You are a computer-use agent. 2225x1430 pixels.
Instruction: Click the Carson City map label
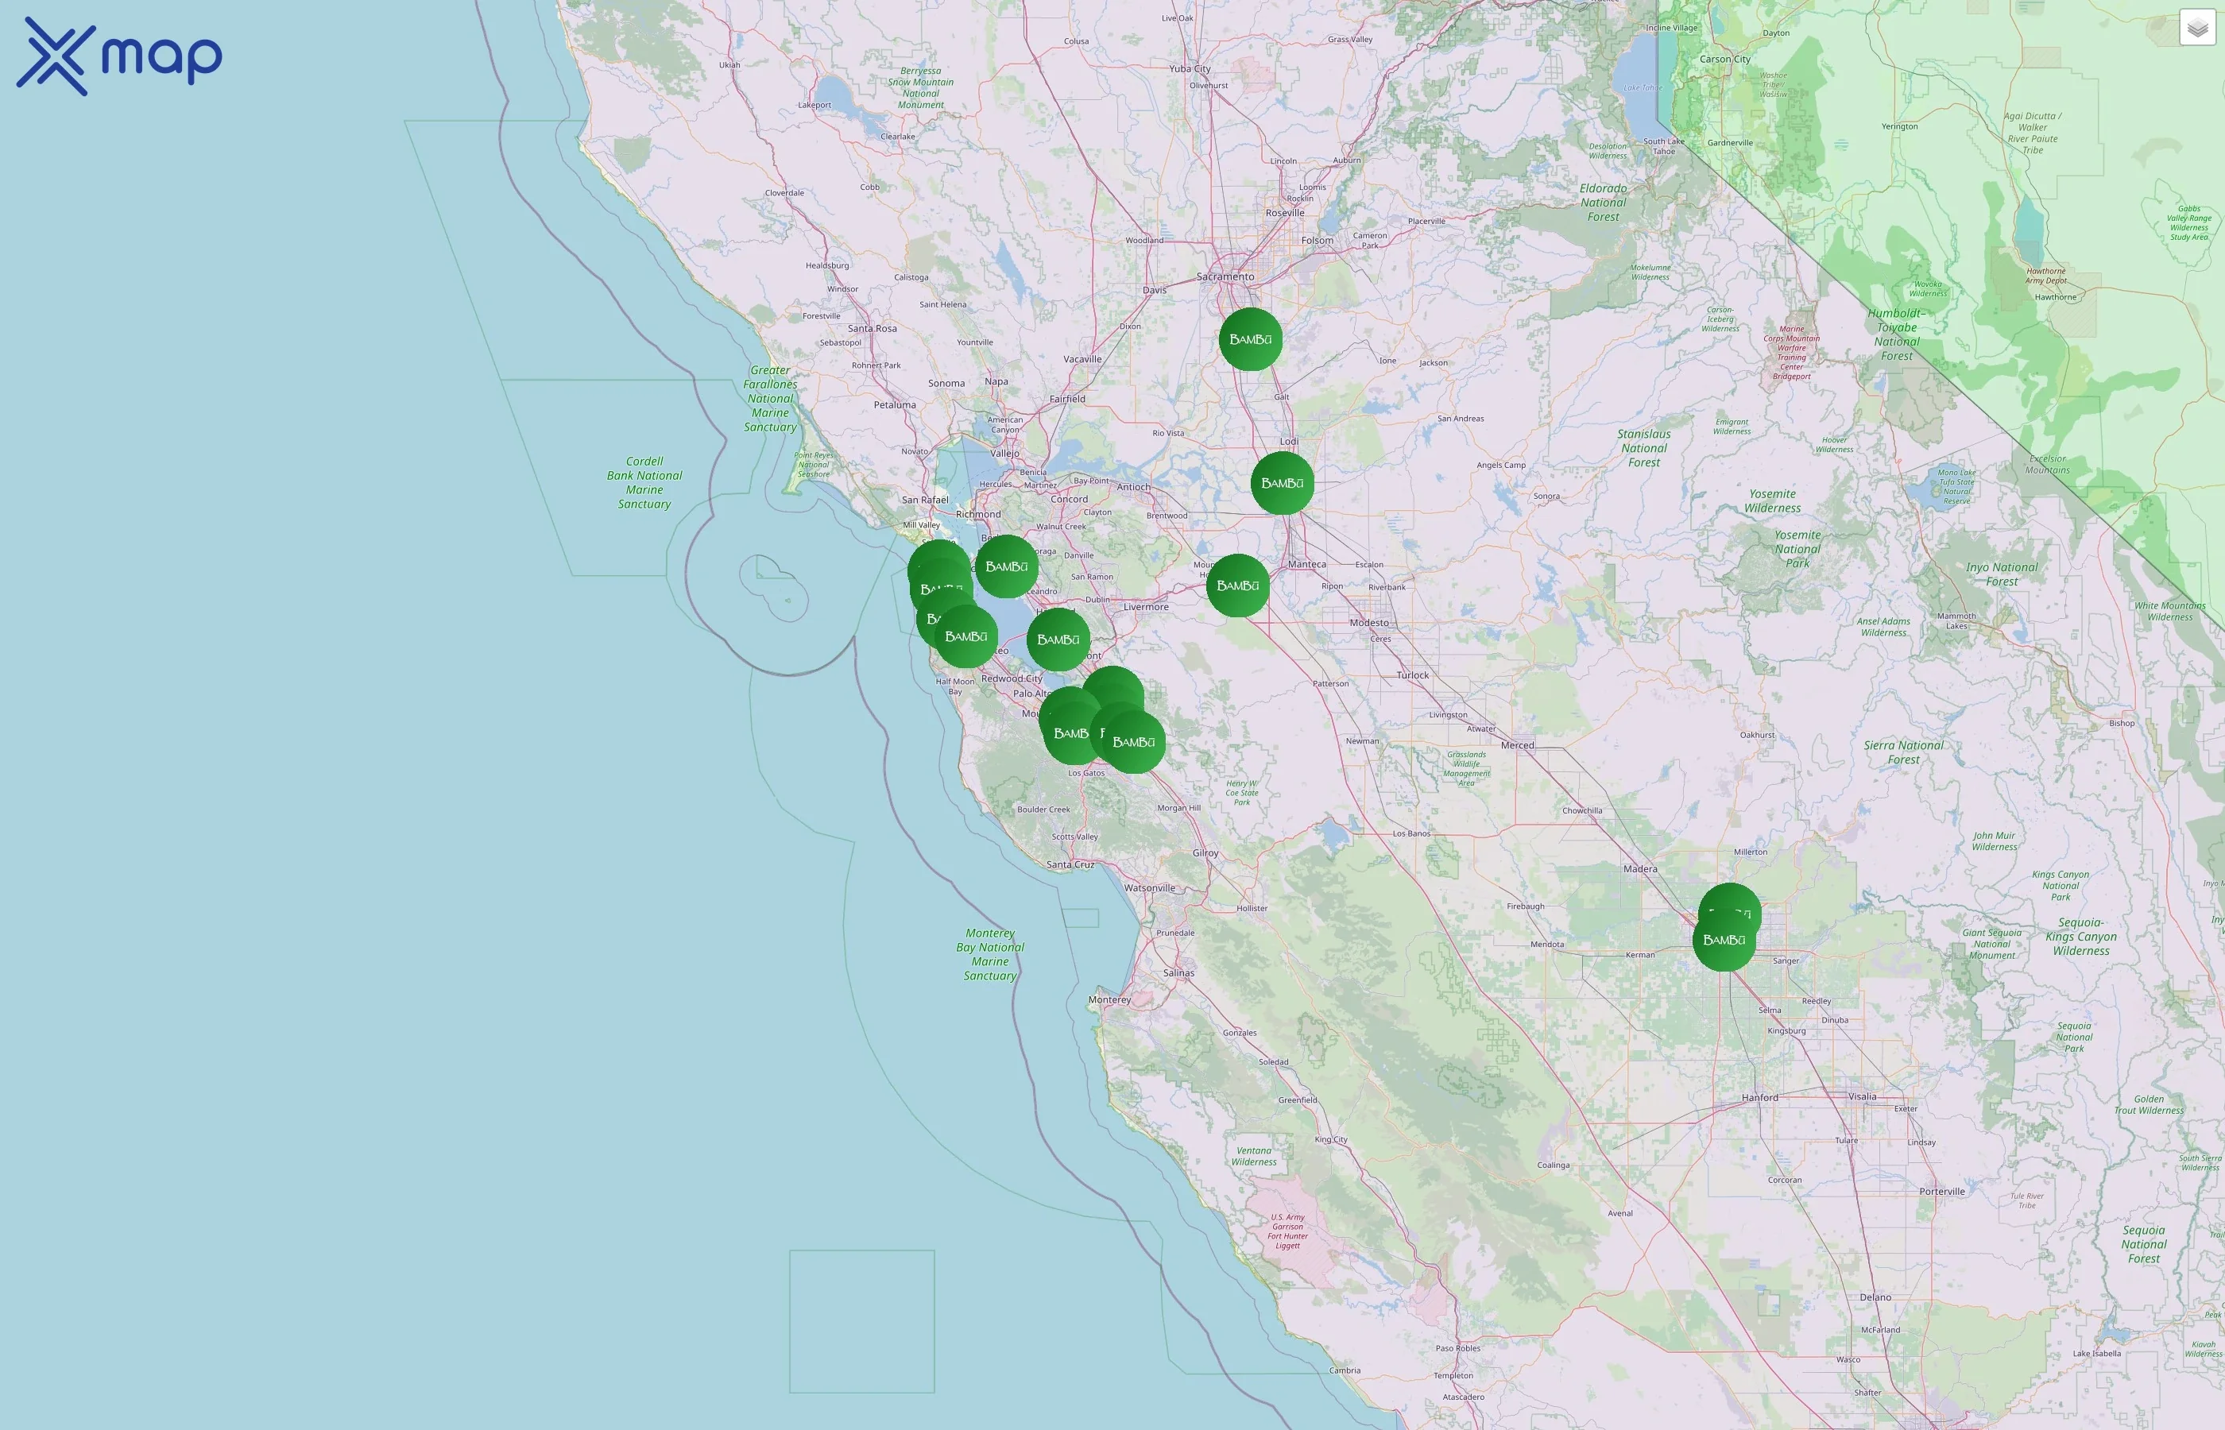click(1724, 60)
